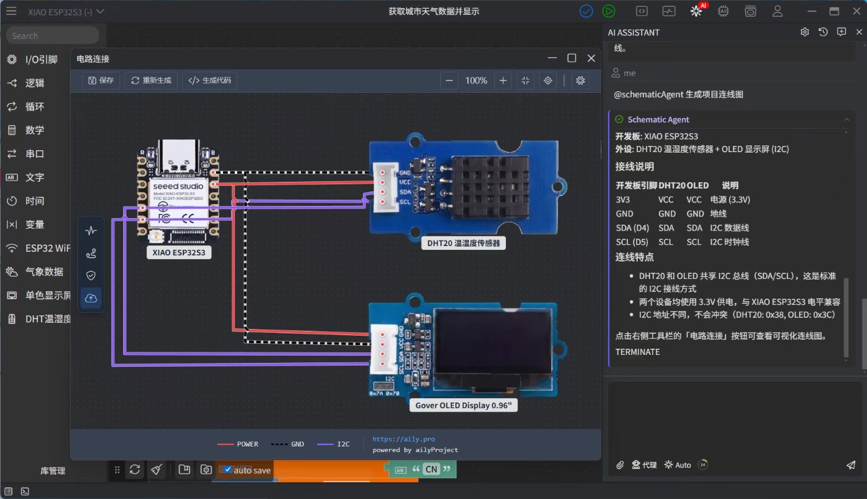The height and width of the screenshot is (499, 867).
Task: Click the green run/upload play icon
Action: [x=609, y=11]
